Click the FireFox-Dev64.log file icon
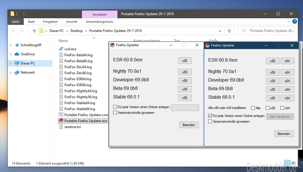 point(61,67)
